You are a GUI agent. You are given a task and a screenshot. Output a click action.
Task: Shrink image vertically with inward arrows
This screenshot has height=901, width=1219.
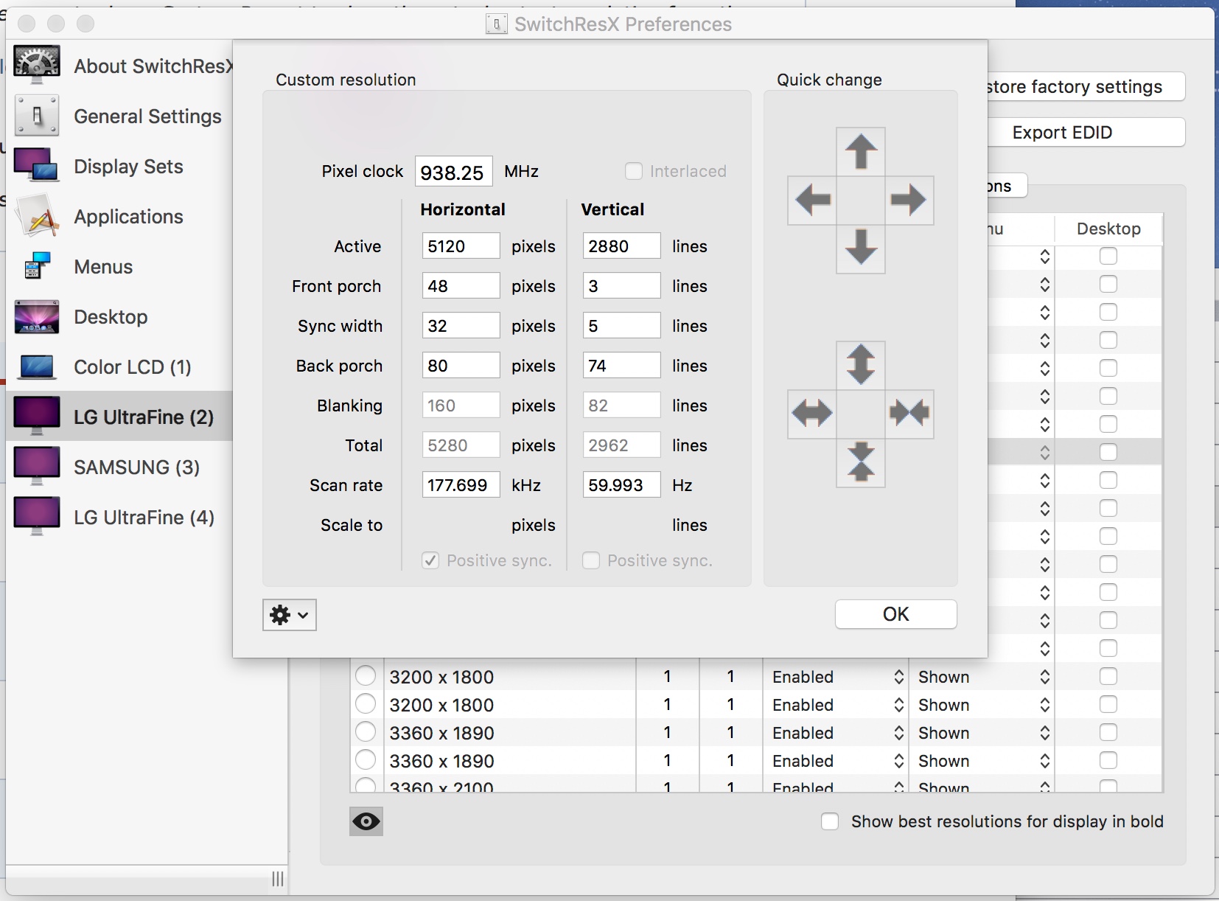tap(861, 462)
